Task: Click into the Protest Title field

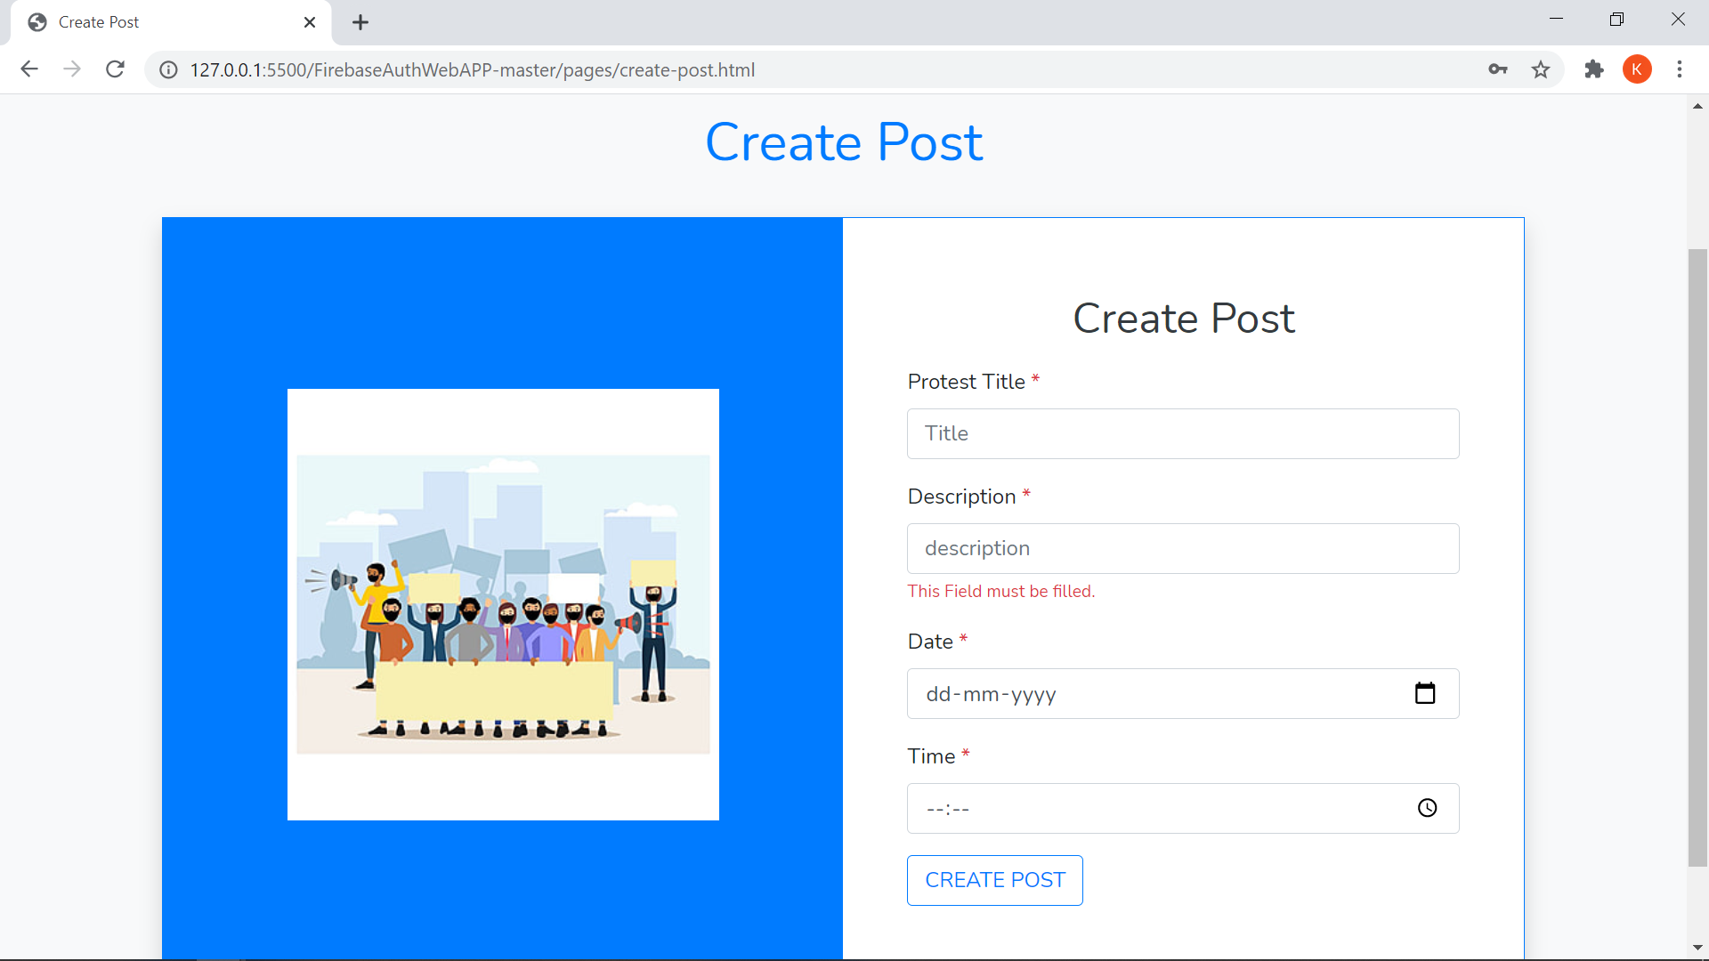Action: click(x=1182, y=433)
